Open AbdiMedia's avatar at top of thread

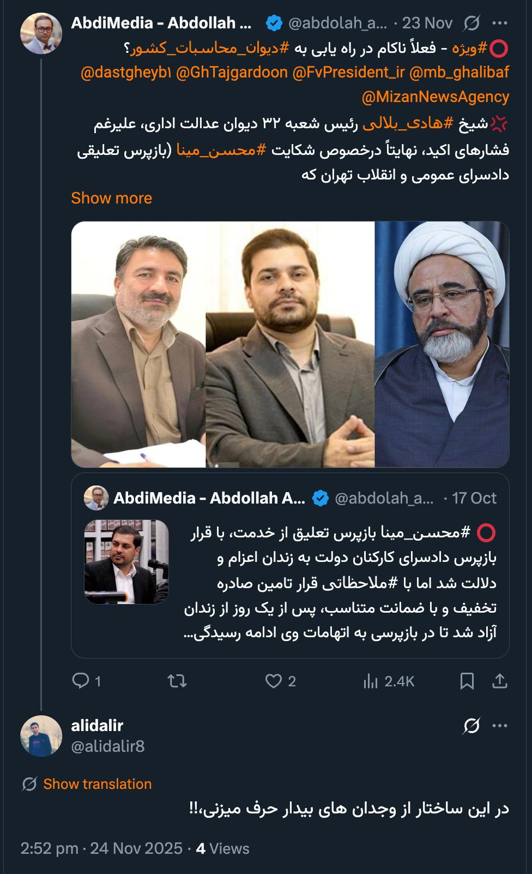[41, 33]
